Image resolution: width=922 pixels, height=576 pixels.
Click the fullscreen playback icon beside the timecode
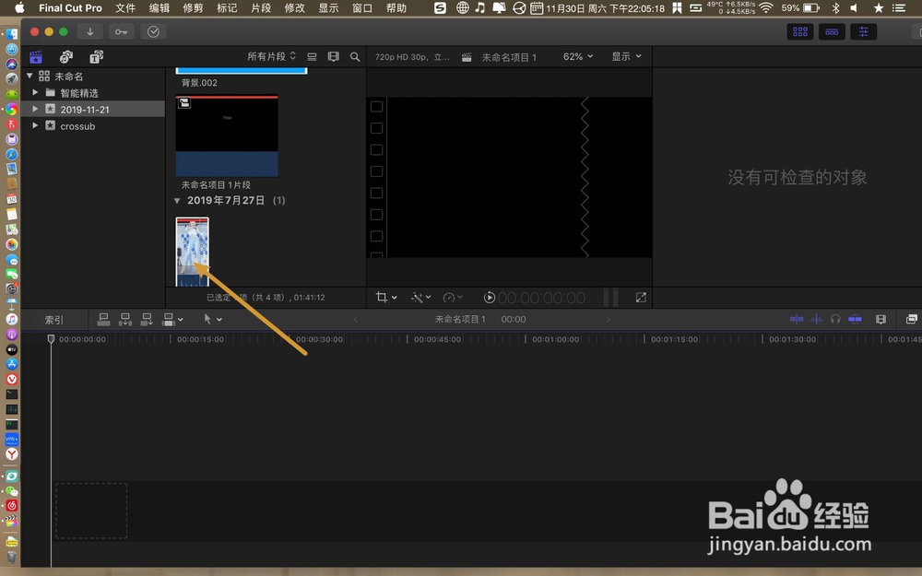tap(641, 297)
